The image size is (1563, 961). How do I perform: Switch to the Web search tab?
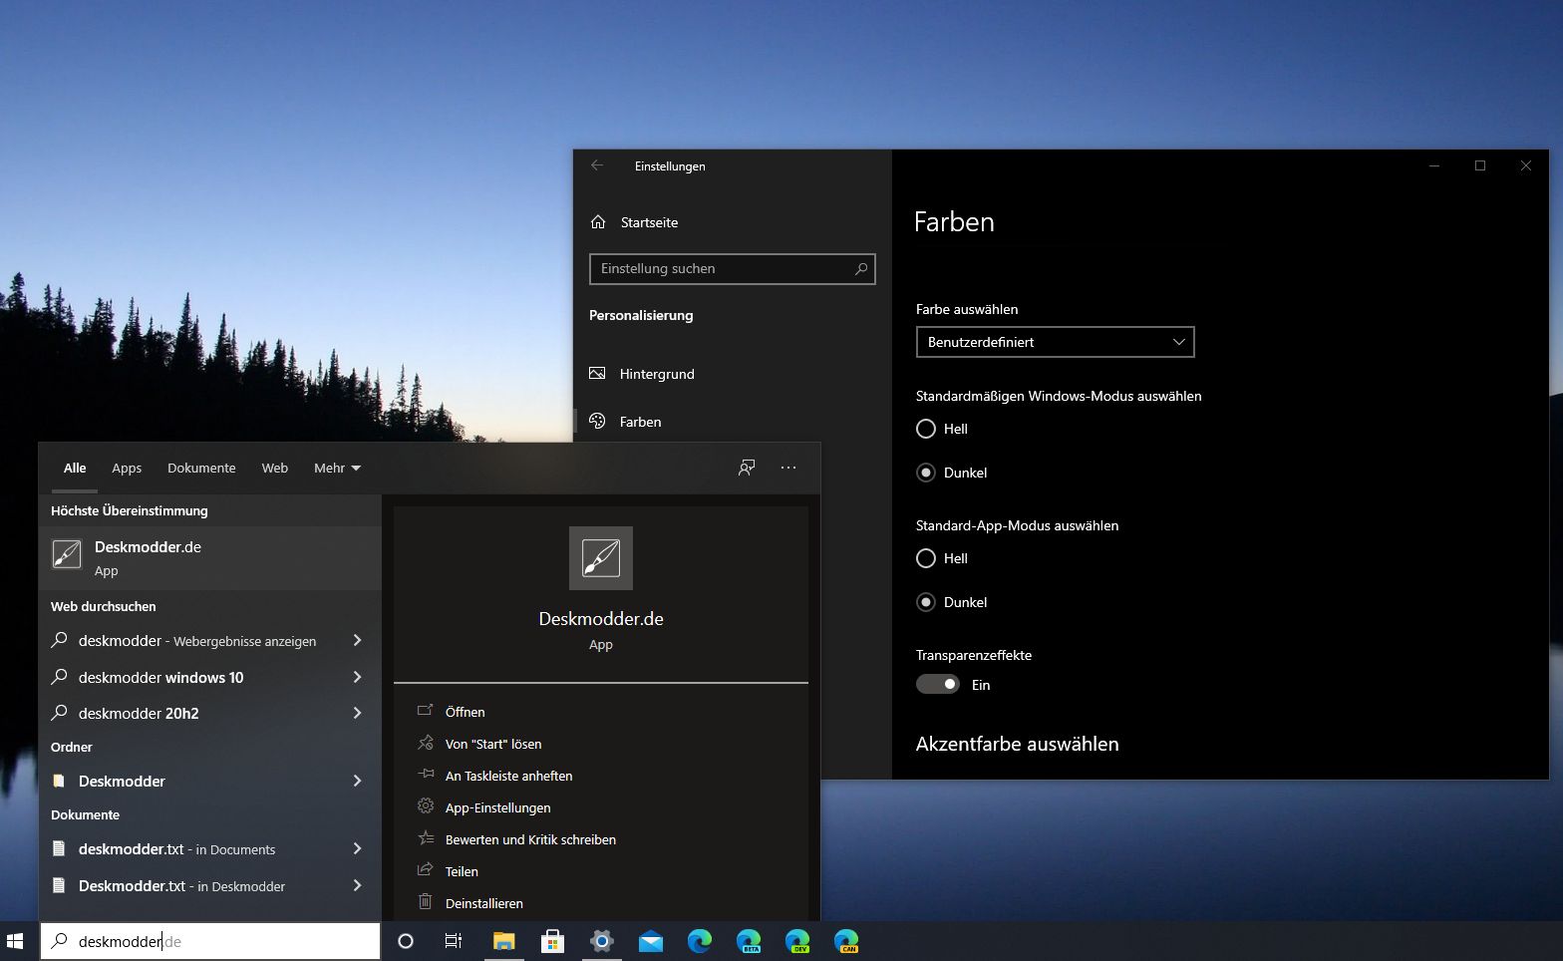pos(275,468)
